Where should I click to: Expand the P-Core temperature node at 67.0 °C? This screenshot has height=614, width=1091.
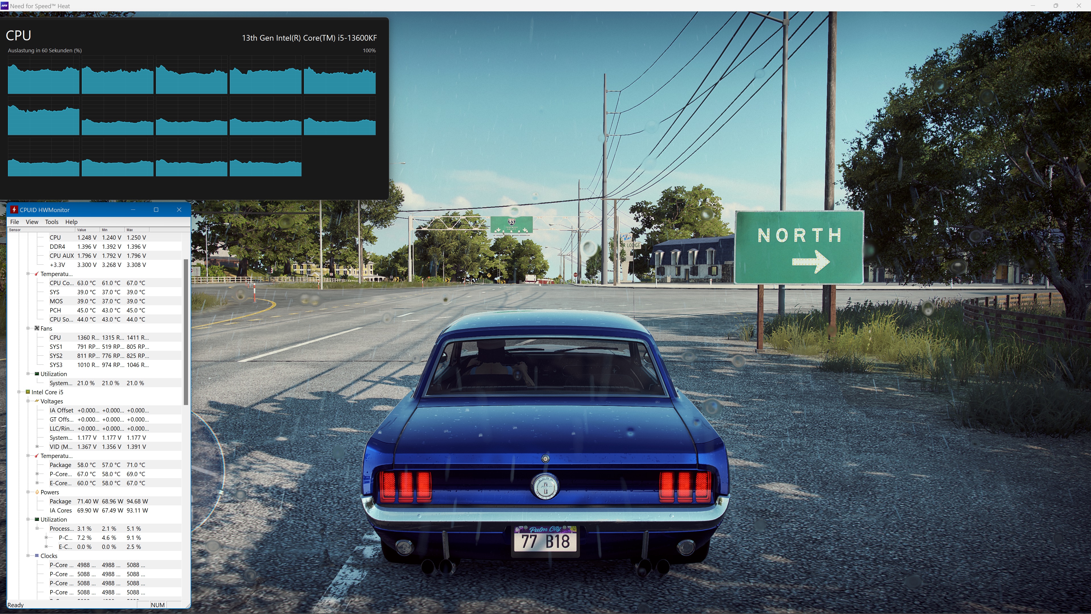pos(37,474)
